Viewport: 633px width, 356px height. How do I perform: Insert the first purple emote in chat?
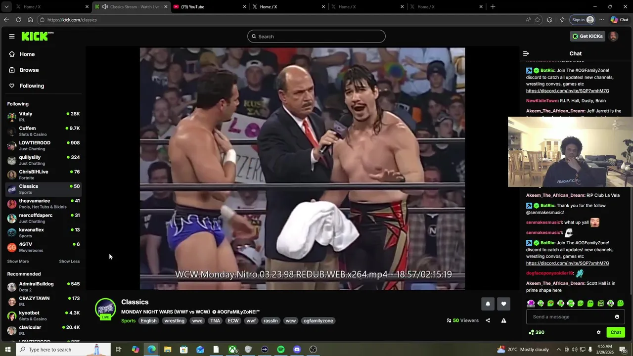[x=531, y=303]
